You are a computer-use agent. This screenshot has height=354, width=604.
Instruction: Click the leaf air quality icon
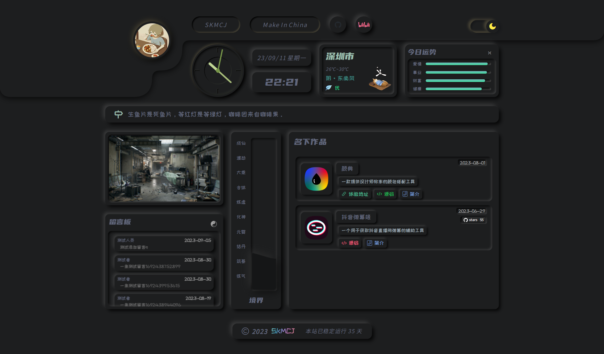(329, 88)
